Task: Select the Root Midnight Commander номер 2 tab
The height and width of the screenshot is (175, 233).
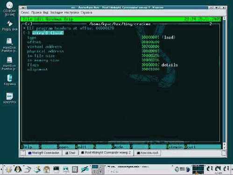Action: point(106,153)
